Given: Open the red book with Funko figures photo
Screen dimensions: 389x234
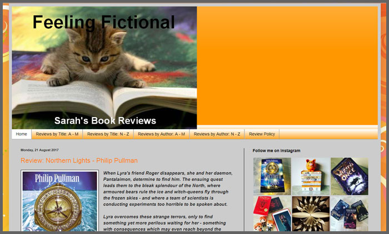Looking at the screenshot, I should pos(272,213).
